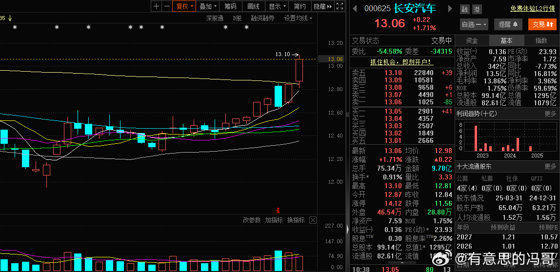
Task: Go to next stock with right arrow
Action: [x=450, y=9]
